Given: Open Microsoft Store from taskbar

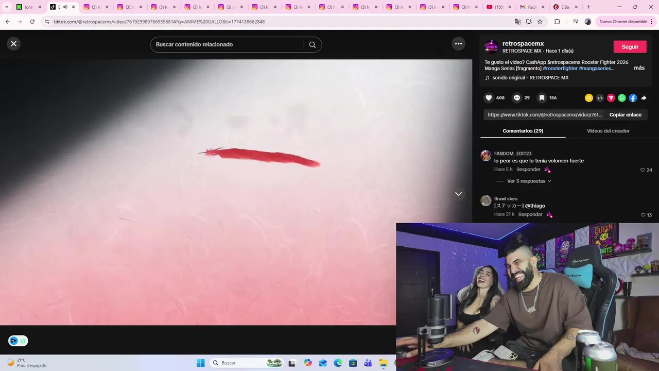Looking at the screenshot, I should (353, 363).
